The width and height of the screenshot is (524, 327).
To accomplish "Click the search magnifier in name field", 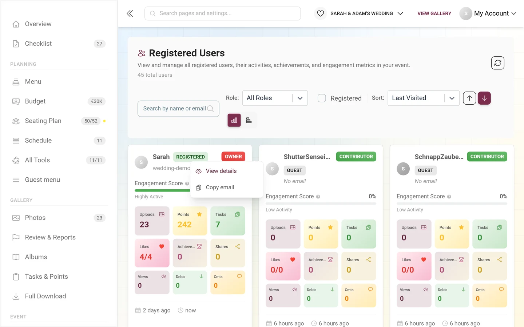I will (x=210, y=109).
